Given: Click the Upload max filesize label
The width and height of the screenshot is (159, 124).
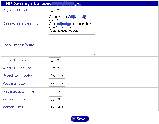Looking at the screenshot, I should tap(18, 76).
